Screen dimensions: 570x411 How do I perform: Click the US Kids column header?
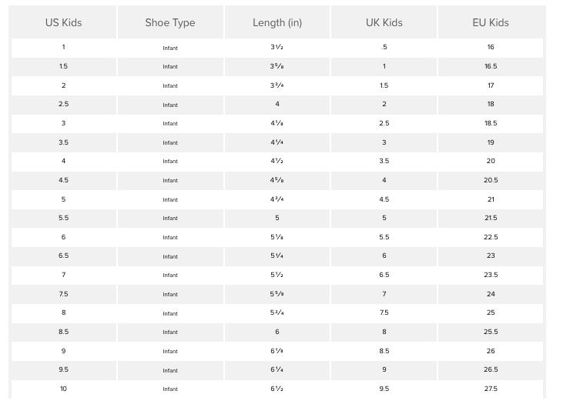coord(63,23)
